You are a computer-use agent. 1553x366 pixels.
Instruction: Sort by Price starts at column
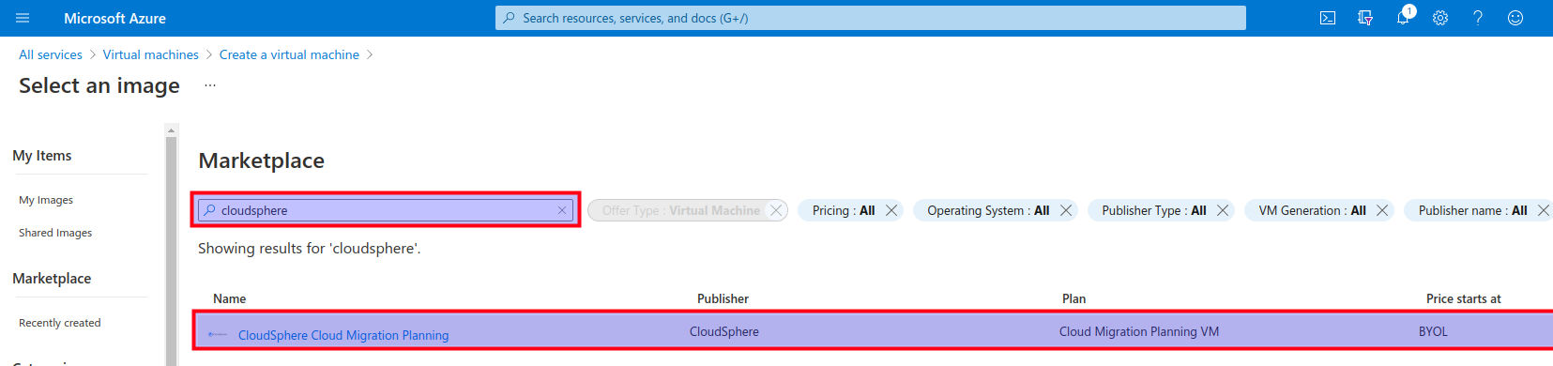(x=1464, y=298)
